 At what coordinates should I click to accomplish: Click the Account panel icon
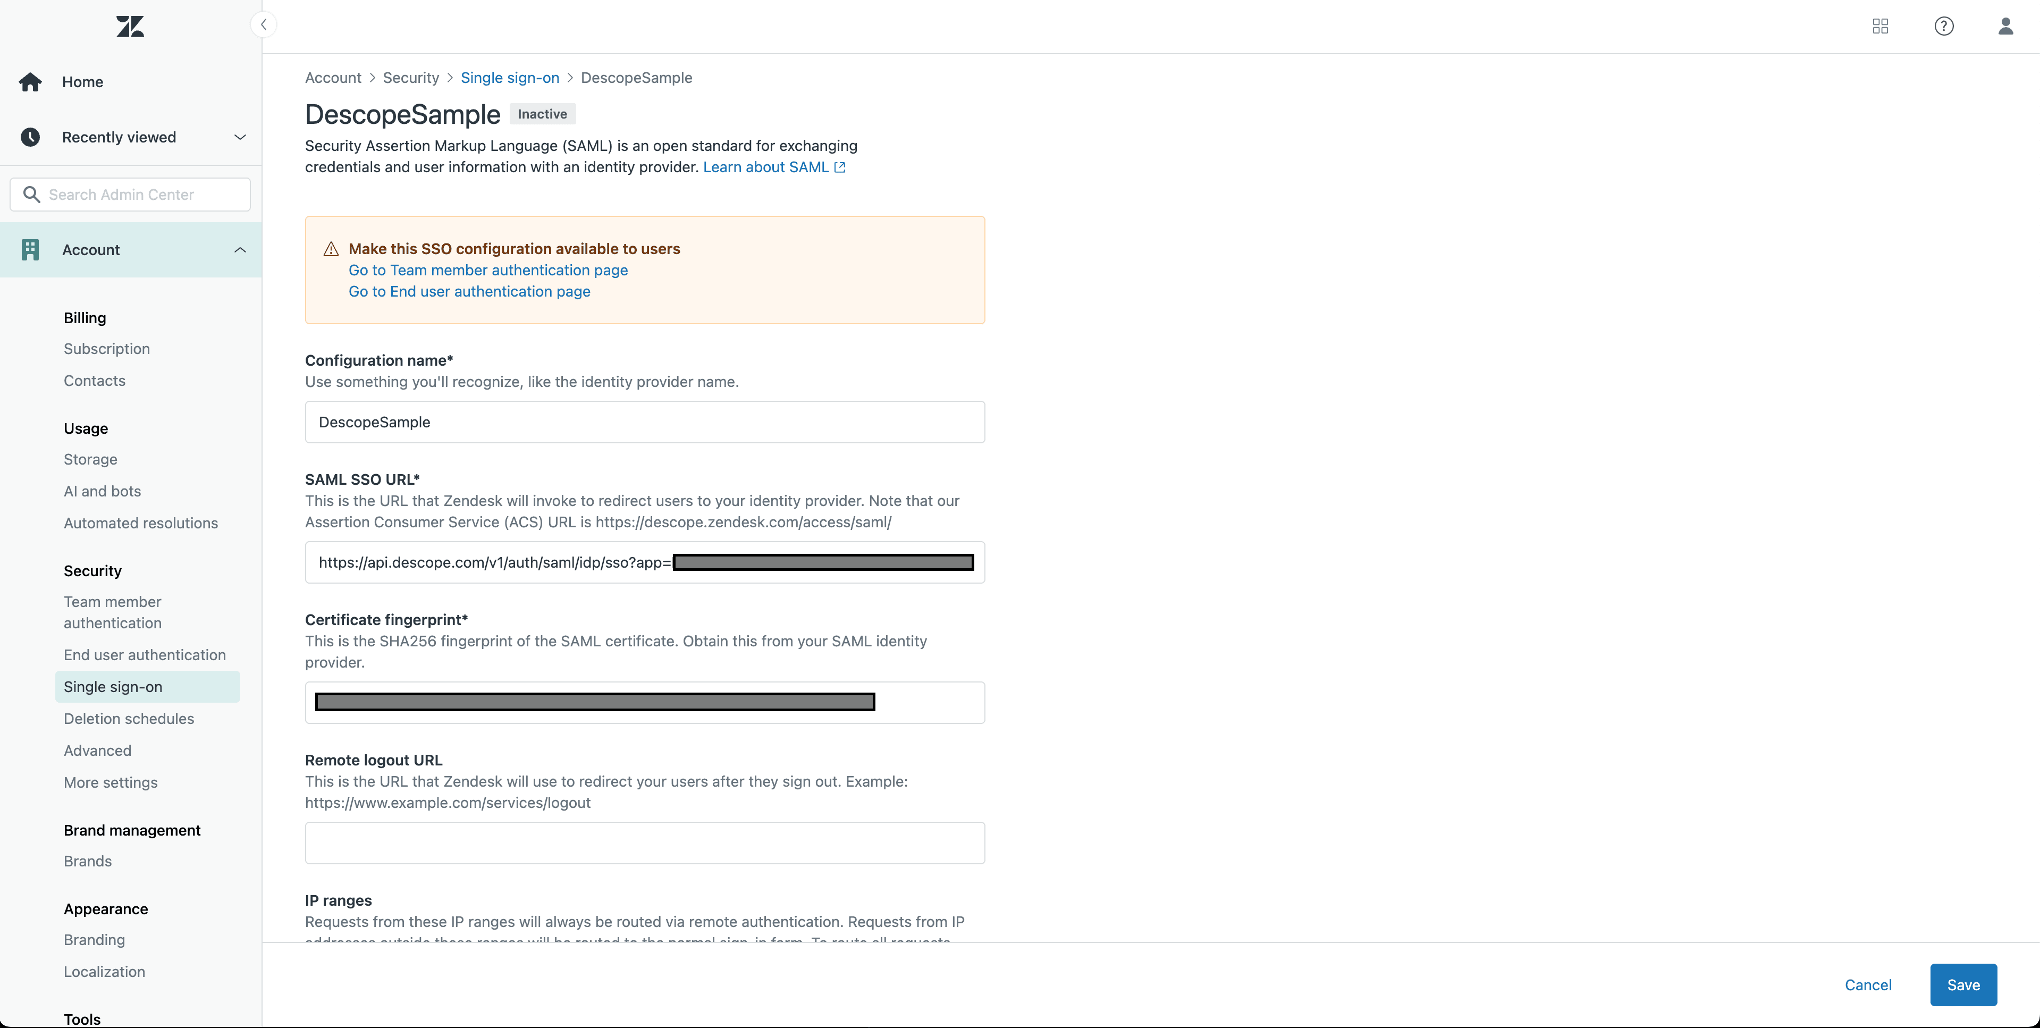30,249
